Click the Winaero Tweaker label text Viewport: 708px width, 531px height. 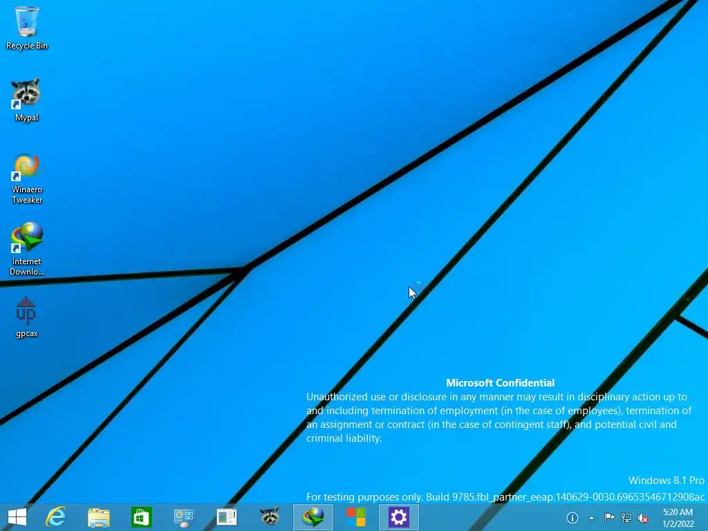27,194
